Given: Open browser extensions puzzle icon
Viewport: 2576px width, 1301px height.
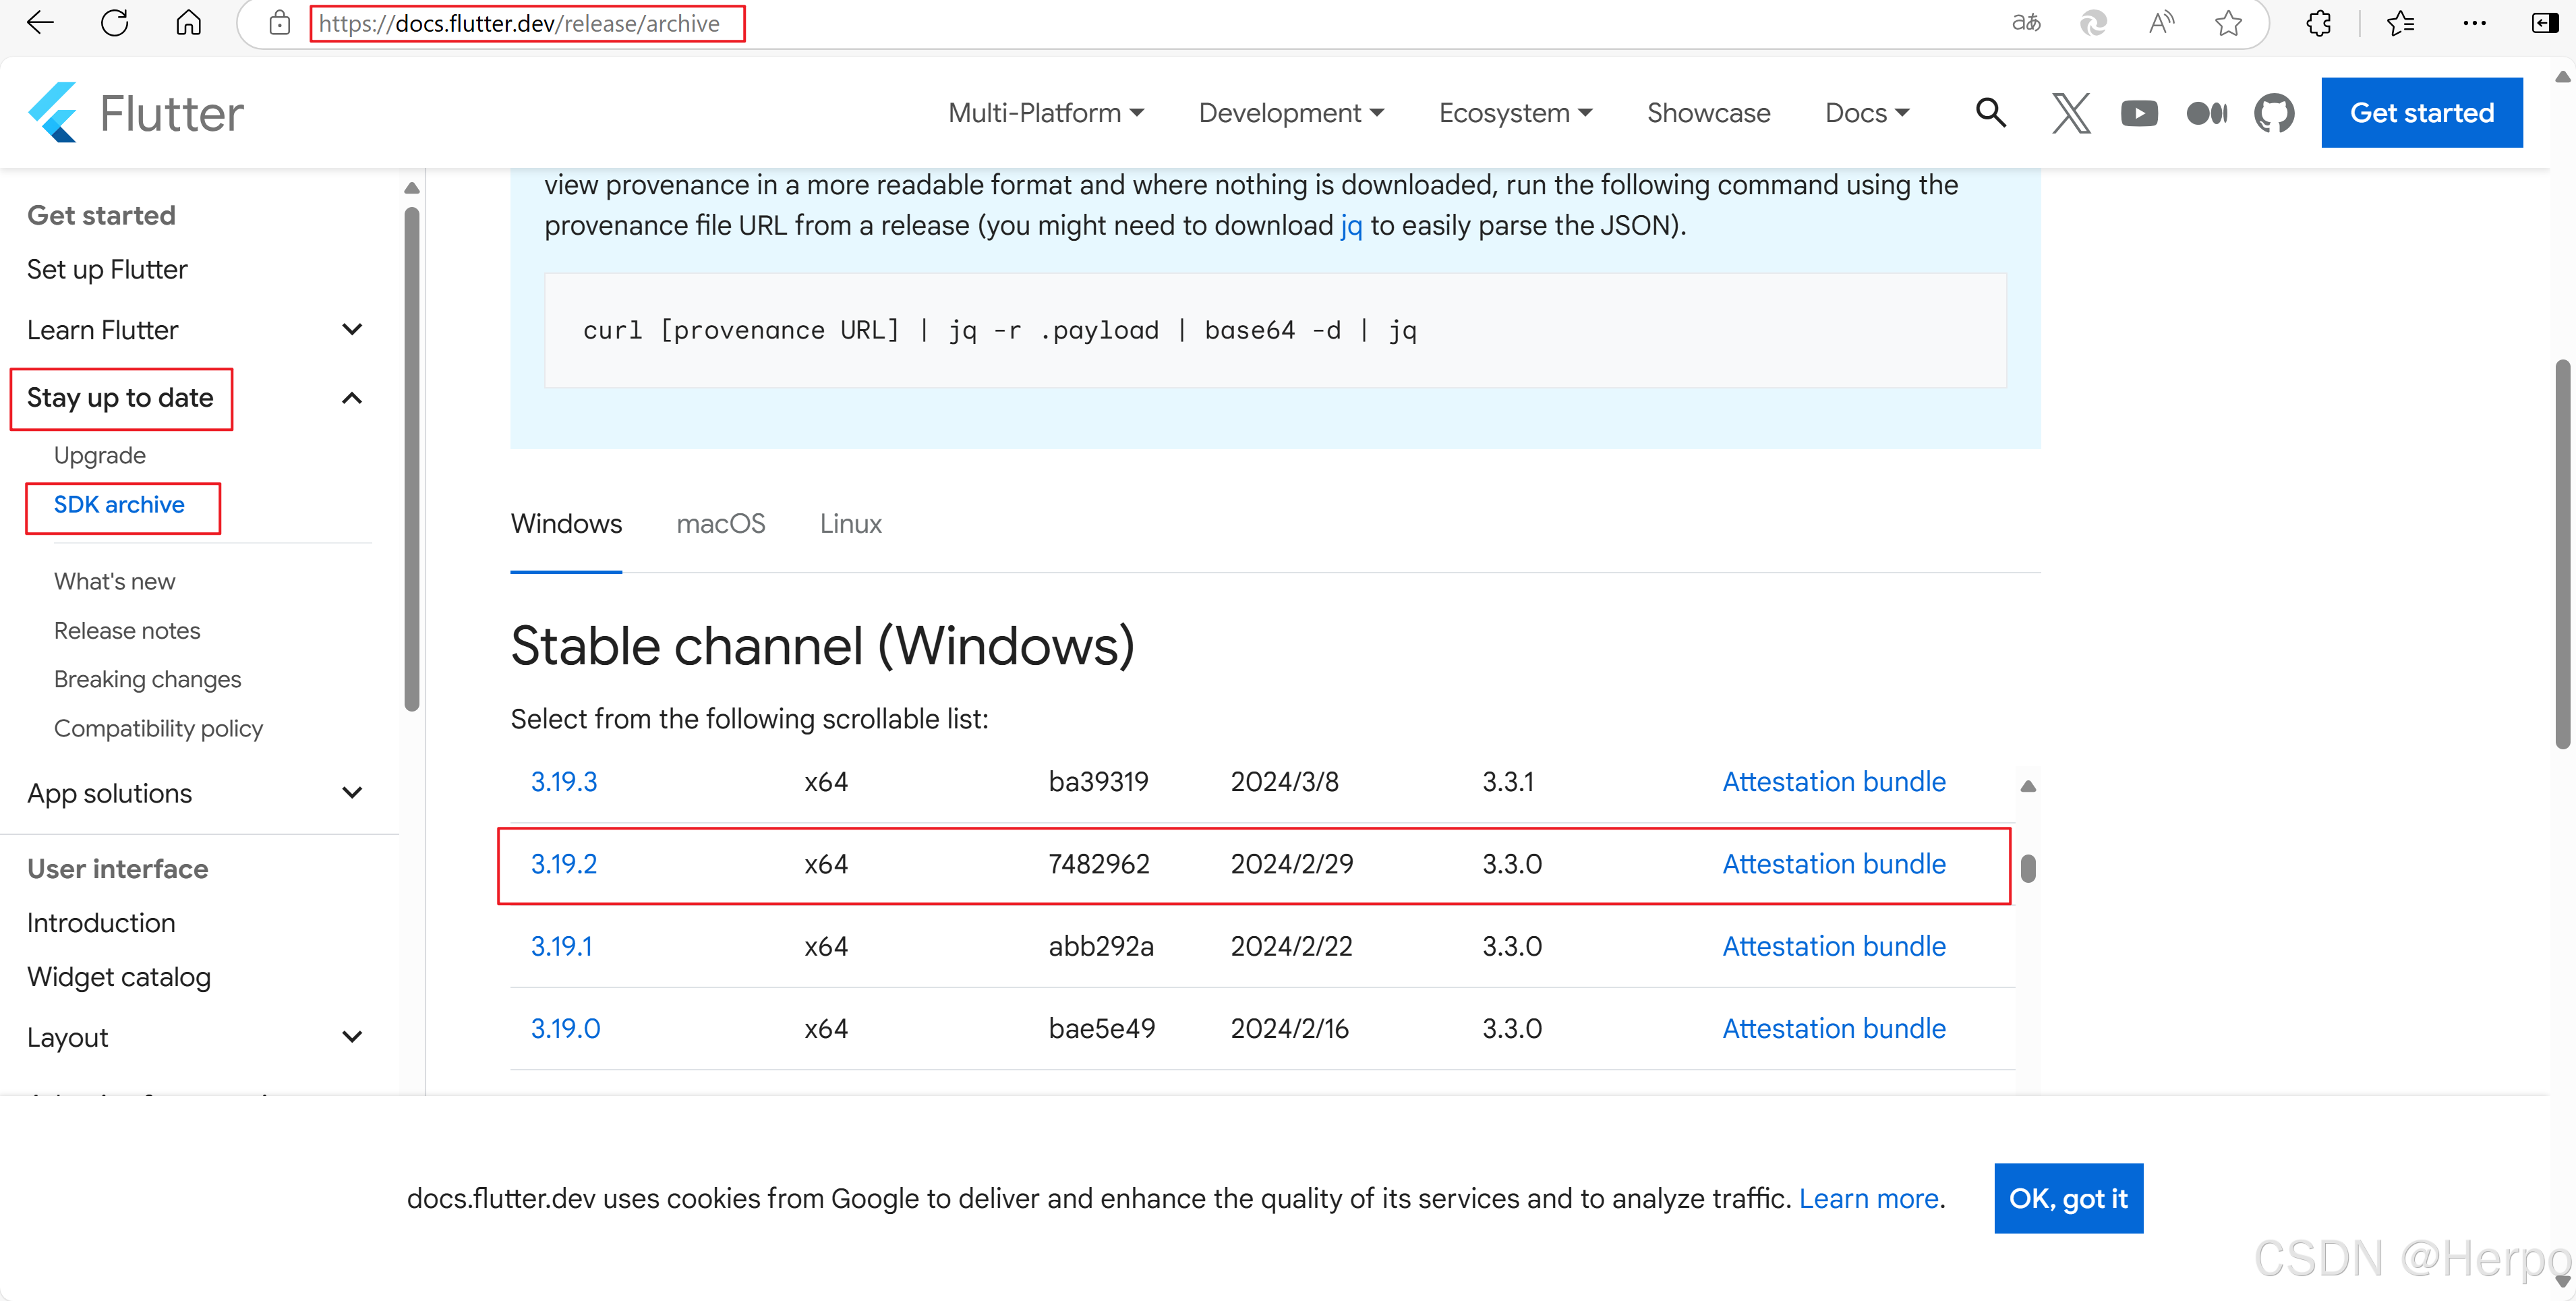Looking at the screenshot, I should 2318,23.
